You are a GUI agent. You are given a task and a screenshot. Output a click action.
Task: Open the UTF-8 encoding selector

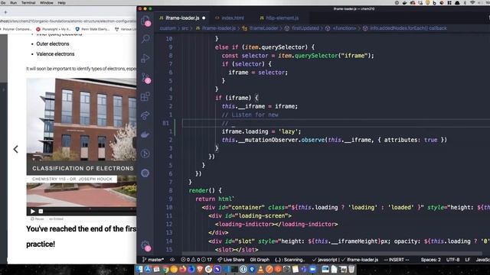[452, 260]
